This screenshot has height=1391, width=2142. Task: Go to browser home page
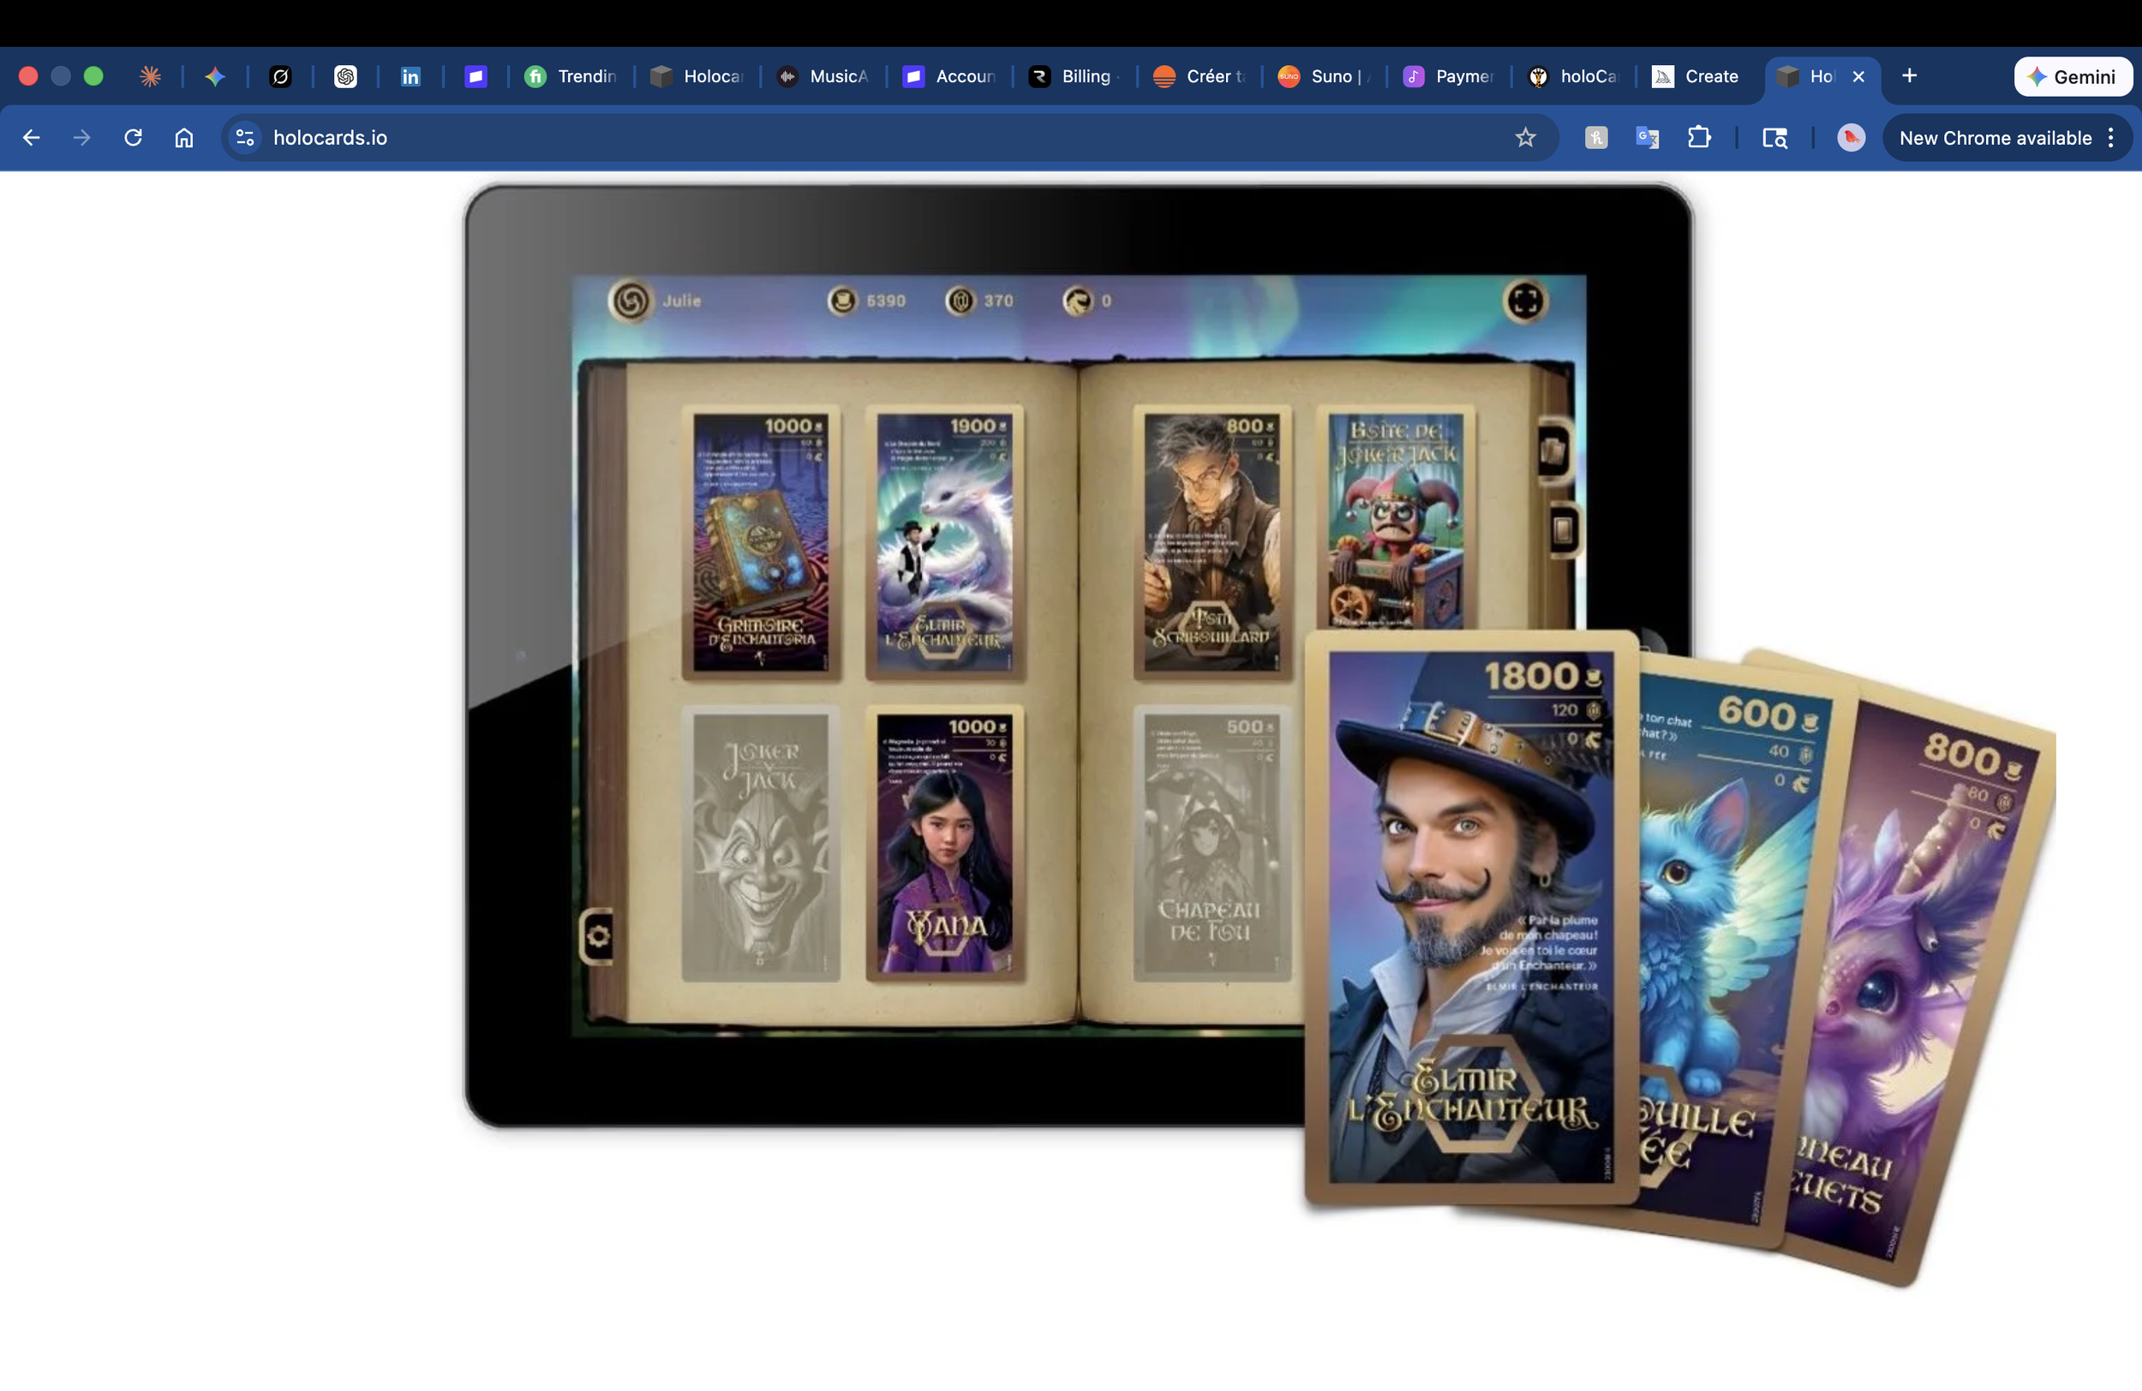183,138
